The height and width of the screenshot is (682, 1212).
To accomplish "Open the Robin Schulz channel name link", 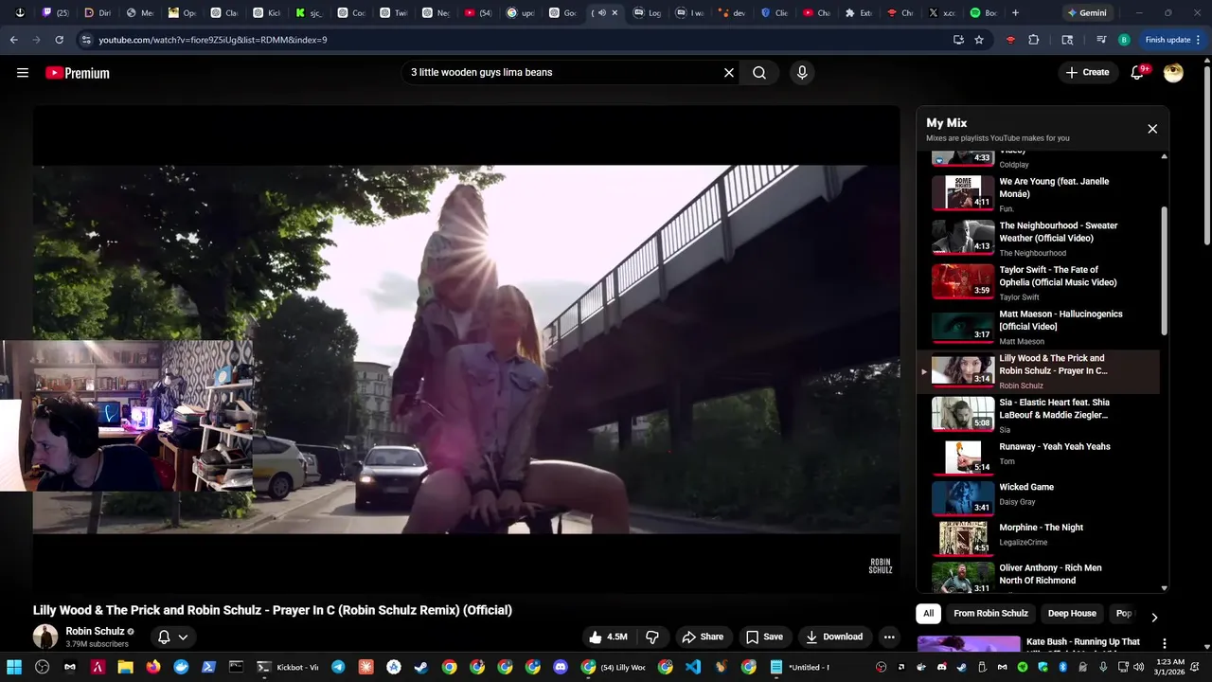I will pos(95,631).
